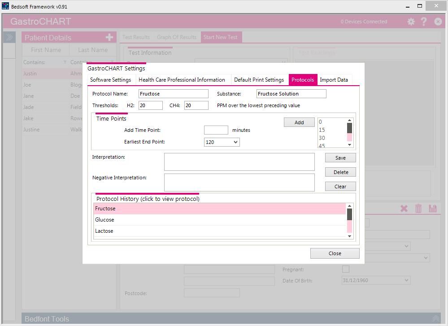This screenshot has width=448, height=326.
Task: Open the help question mark icon
Action: pyautogui.click(x=424, y=22)
